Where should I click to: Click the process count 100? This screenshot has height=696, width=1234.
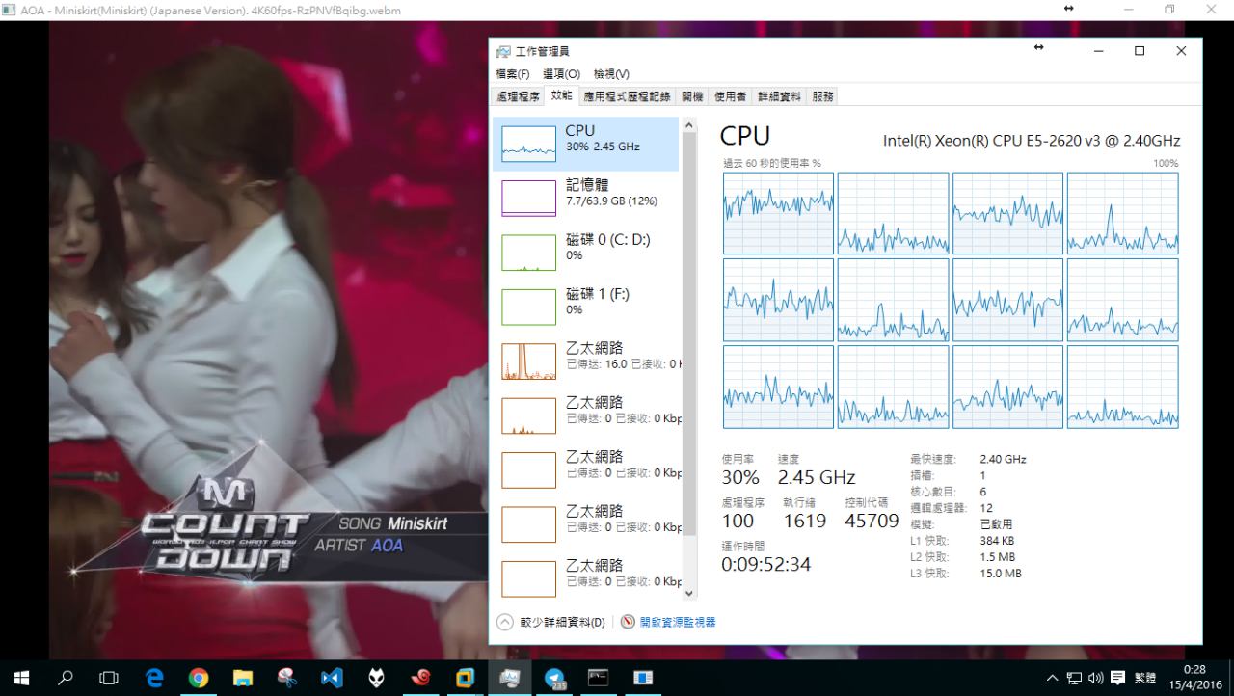738,521
